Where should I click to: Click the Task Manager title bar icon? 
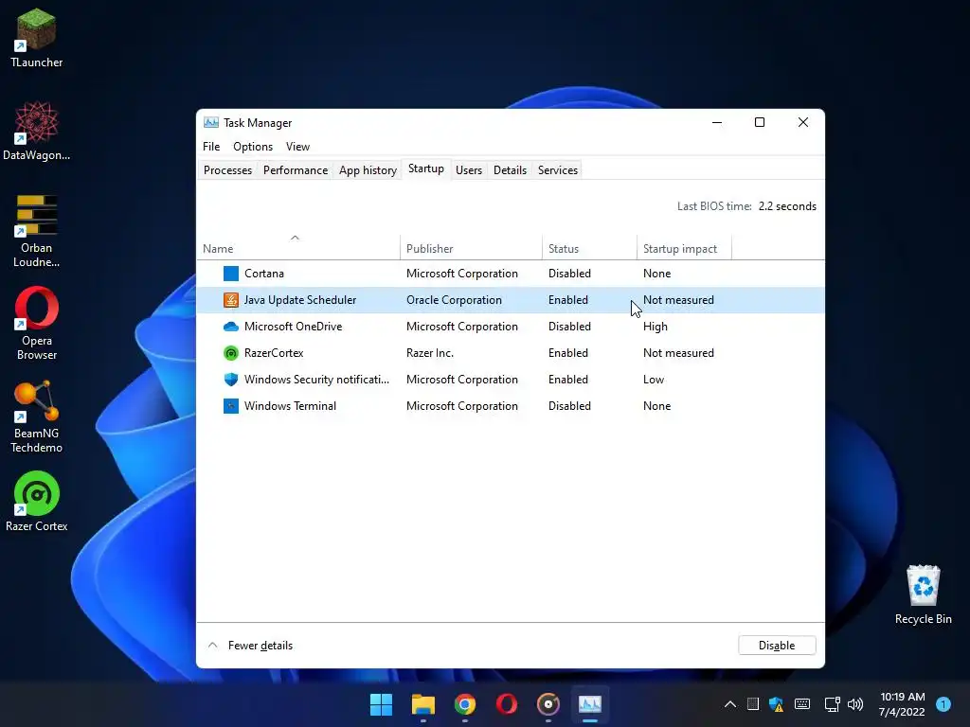[x=211, y=122]
